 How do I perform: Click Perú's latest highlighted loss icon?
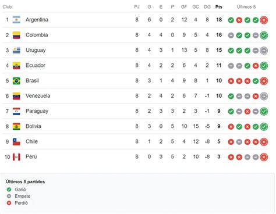264,157
